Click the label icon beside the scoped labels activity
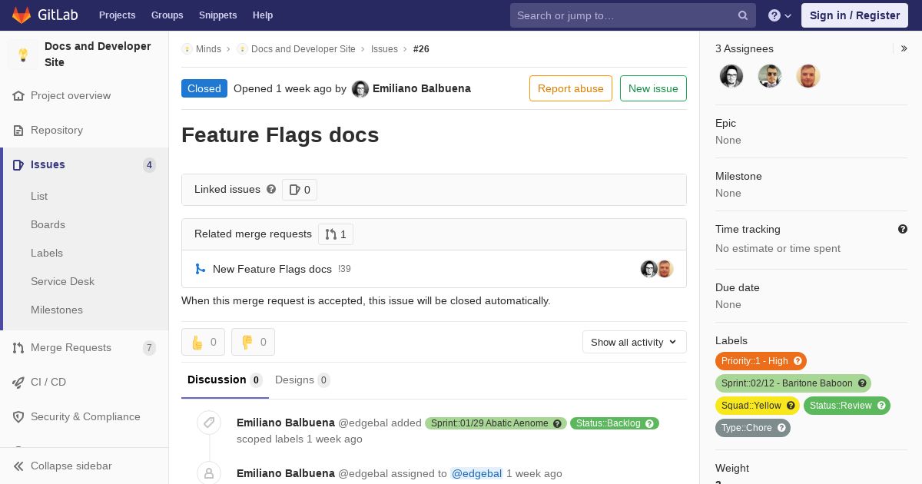922x484 pixels. pos(209,423)
